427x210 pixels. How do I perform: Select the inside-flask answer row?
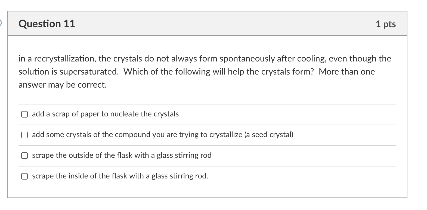tap(120, 176)
